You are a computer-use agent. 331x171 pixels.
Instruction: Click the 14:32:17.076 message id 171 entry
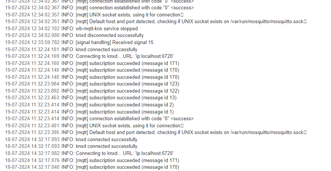click(x=92, y=160)
